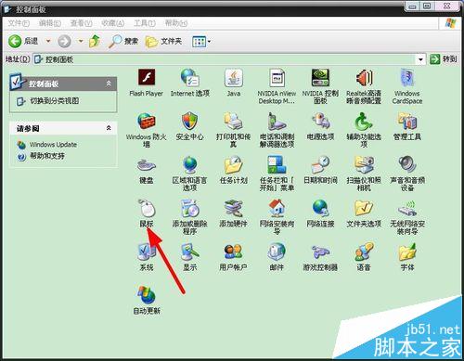Open Windows 防火墙 icon
This screenshot has width=464, height=361.
pos(147,121)
